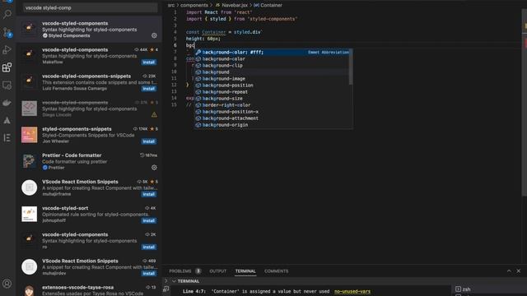
Task: Open the triangular icon below the Docker icon
Action: pos(7,121)
